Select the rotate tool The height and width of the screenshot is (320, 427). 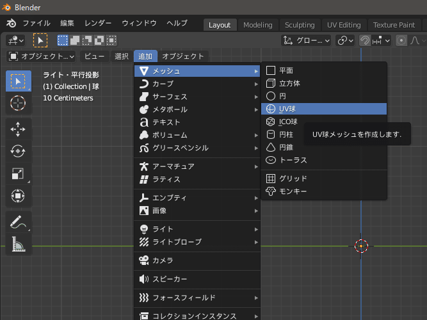[19, 151]
